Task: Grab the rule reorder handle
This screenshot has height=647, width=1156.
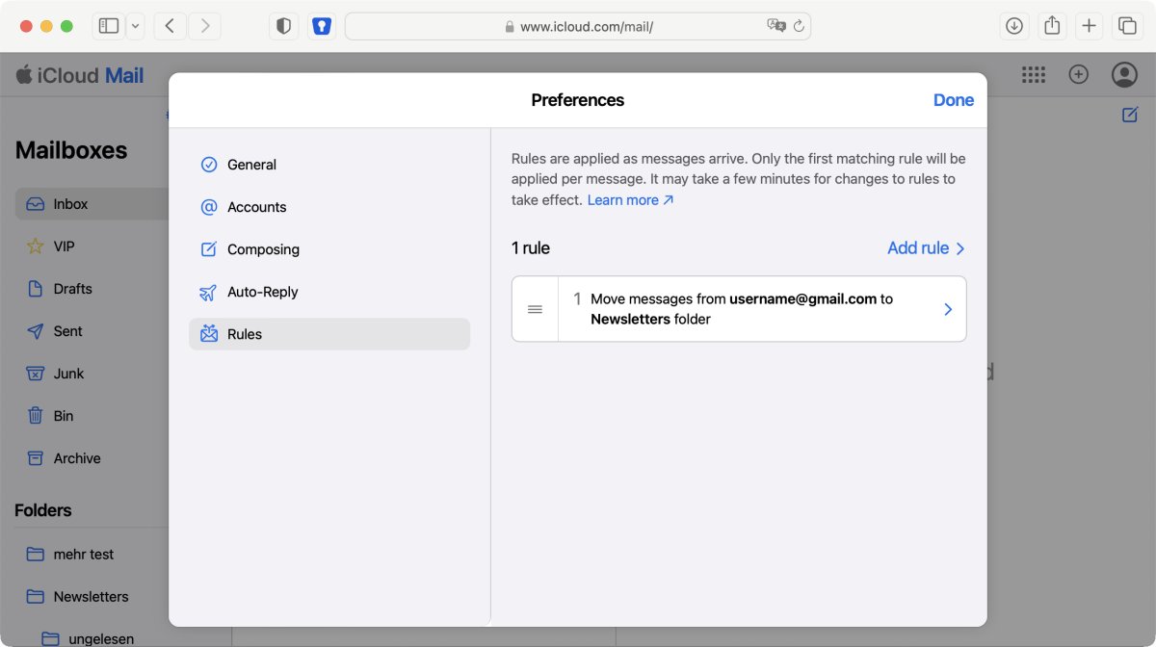Action: pyautogui.click(x=536, y=309)
